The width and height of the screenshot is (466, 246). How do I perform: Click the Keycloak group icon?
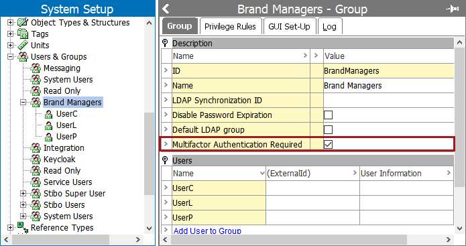pyautogui.click(x=36, y=160)
